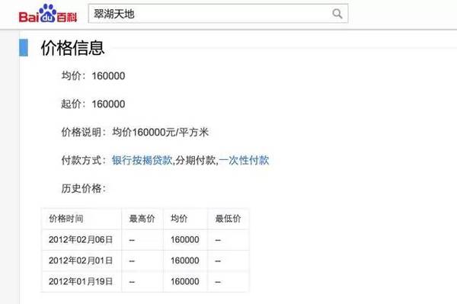Click the 160000 cell in the 2012年01月19日 row
This screenshot has height=304, width=457.
(x=185, y=282)
